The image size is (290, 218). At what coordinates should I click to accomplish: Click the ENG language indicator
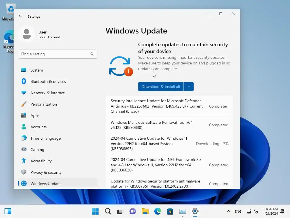(238, 211)
